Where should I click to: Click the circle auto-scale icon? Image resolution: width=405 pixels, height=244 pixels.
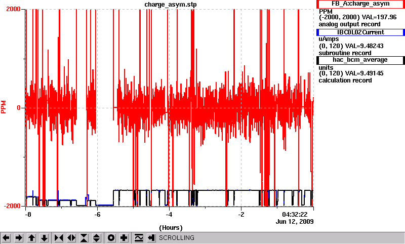point(111,237)
